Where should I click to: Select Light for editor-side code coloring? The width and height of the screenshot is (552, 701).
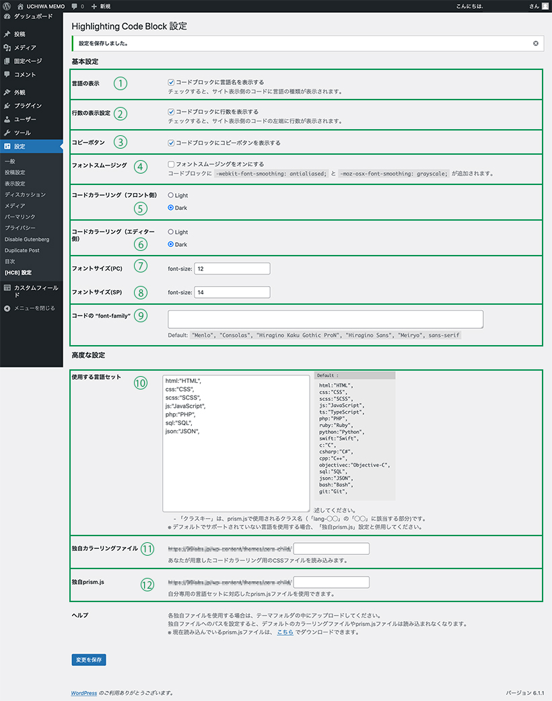click(x=171, y=232)
